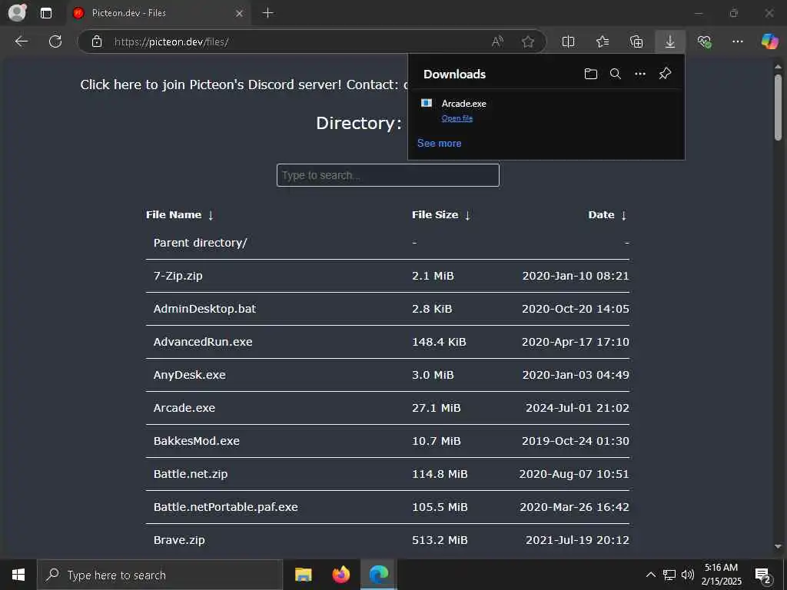
Task: Download BakkesMod.exe
Action: [x=197, y=442]
